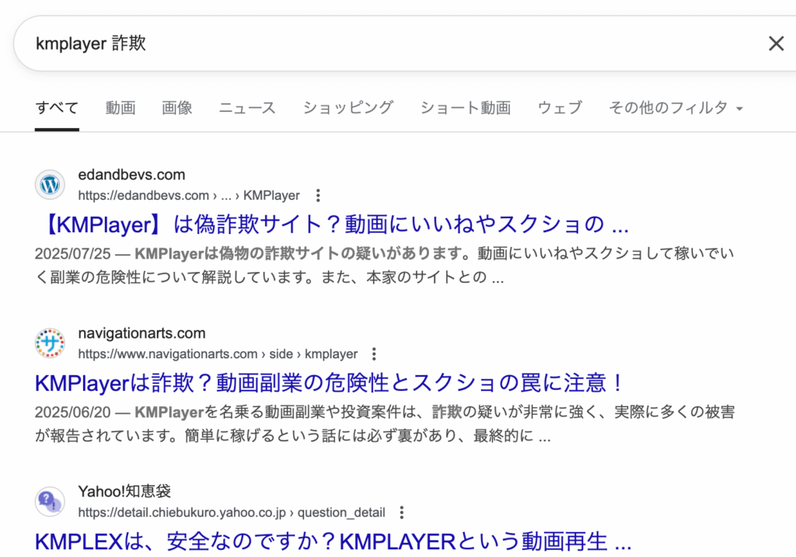Click the Yahoo!知恵袋 favicon

click(50, 502)
